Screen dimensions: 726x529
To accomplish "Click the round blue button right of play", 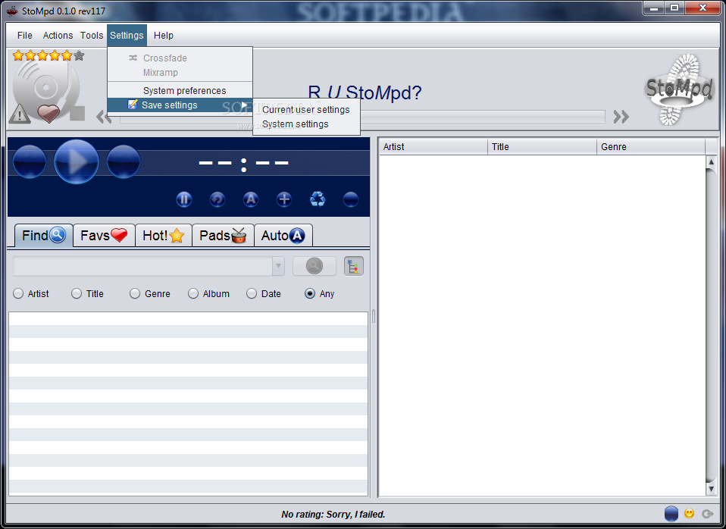I will click(x=124, y=161).
